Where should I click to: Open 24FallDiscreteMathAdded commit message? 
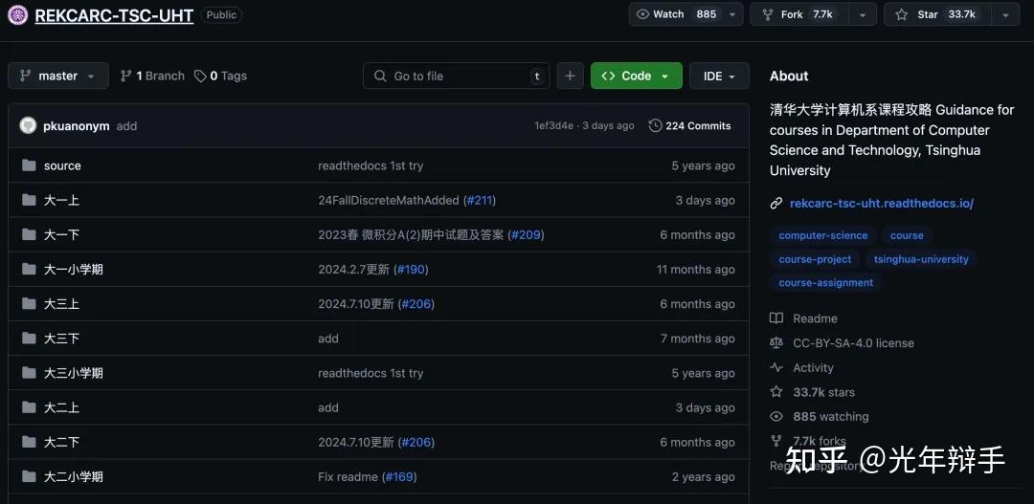coord(389,200)
